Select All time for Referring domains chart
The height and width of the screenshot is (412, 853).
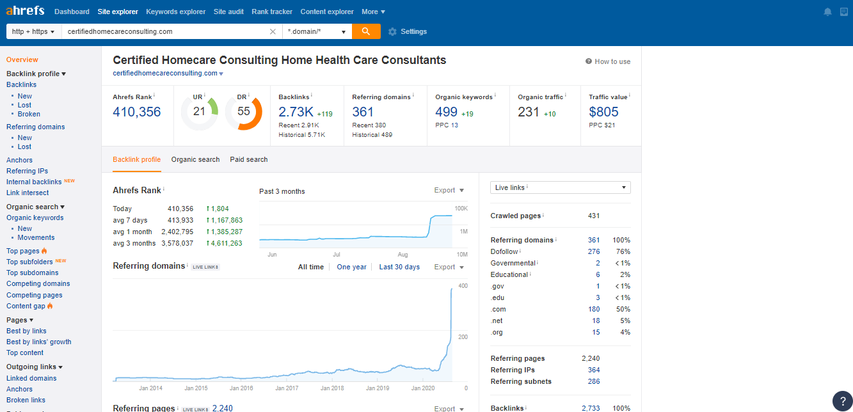tap(311, 267)
